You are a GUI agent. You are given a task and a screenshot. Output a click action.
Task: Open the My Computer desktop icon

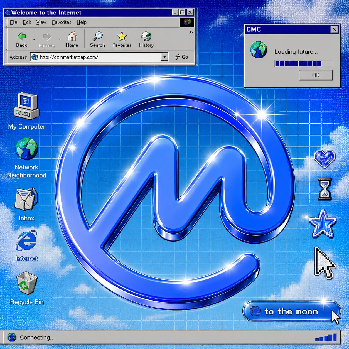point(26,106)
